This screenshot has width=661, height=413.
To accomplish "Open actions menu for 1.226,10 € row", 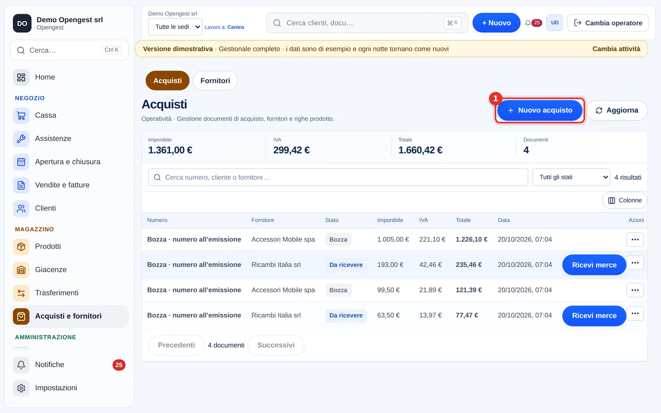I will coord(635,240).
